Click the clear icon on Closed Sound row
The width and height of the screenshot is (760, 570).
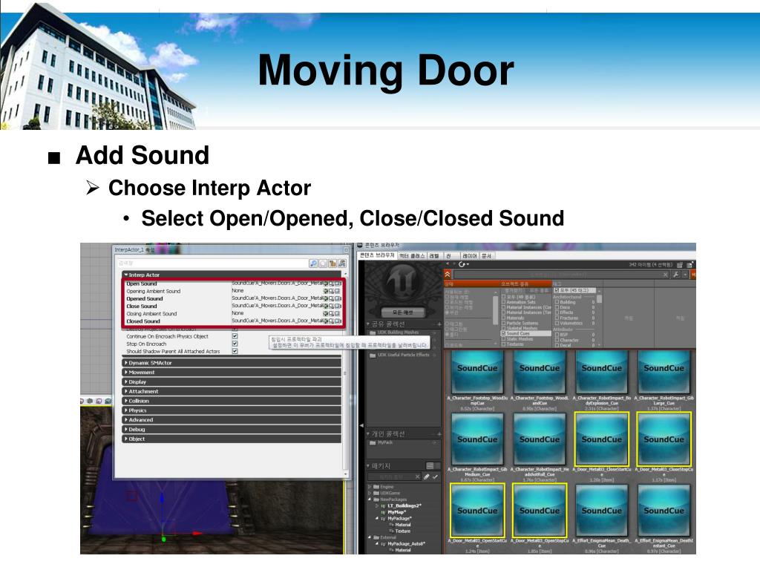click(x=338, y=321)
